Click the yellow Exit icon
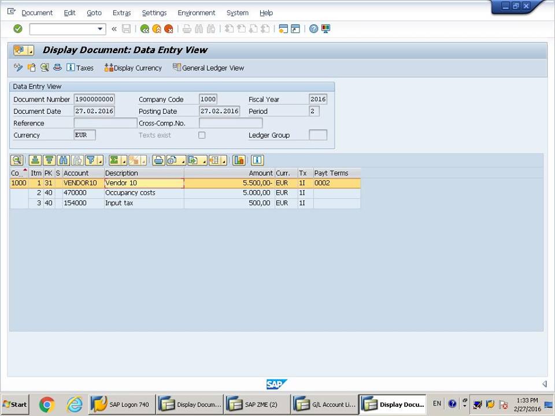Screen dimensions: 555x416 pyautogui.click(x=157, y=29)
